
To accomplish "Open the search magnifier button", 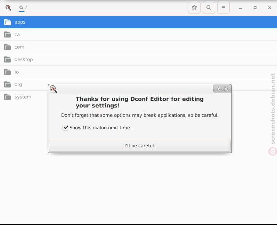I will tap(209, 8).
